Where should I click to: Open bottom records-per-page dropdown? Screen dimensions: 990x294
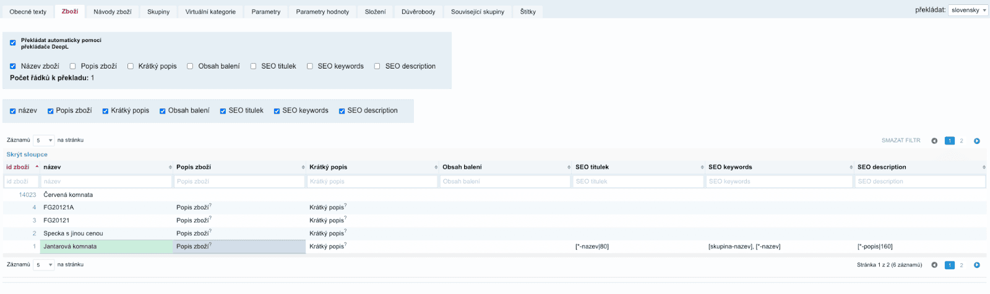click(x=43, y=265)
